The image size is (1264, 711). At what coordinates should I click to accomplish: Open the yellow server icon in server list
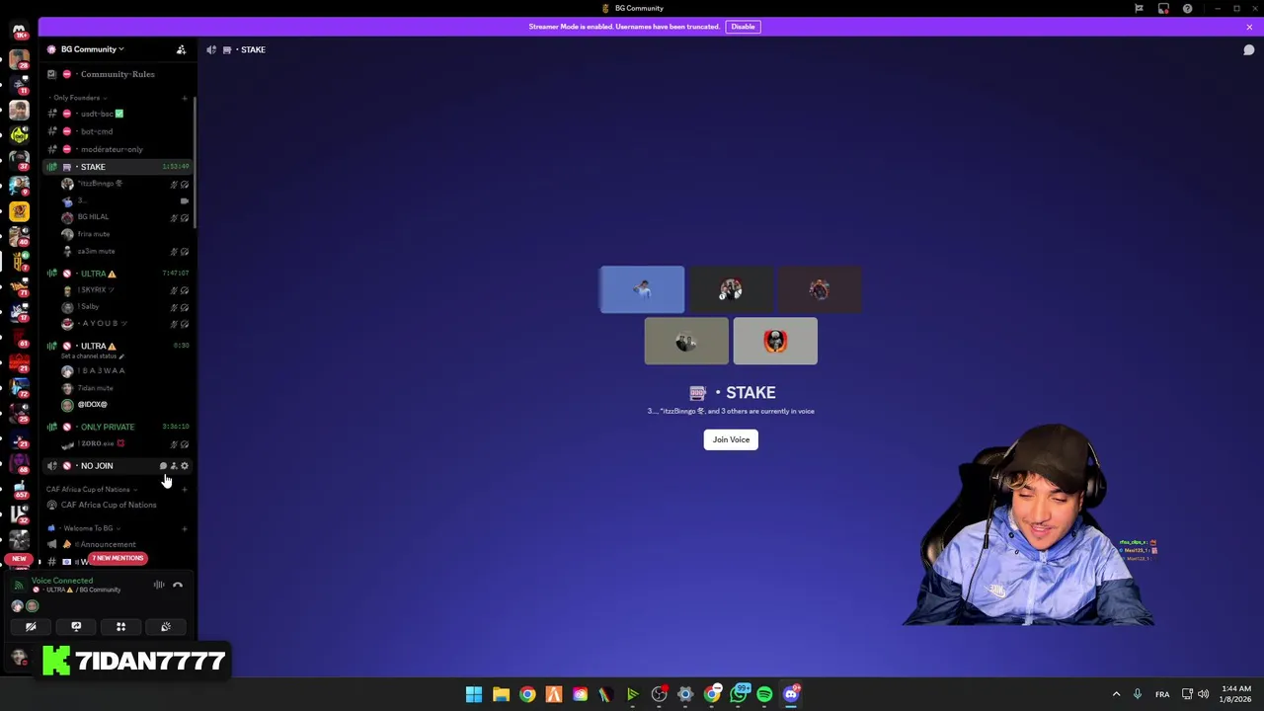(19, 210)
